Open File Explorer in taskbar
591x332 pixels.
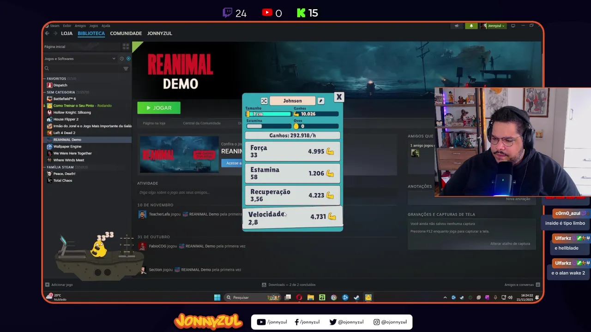pos(311,297)
